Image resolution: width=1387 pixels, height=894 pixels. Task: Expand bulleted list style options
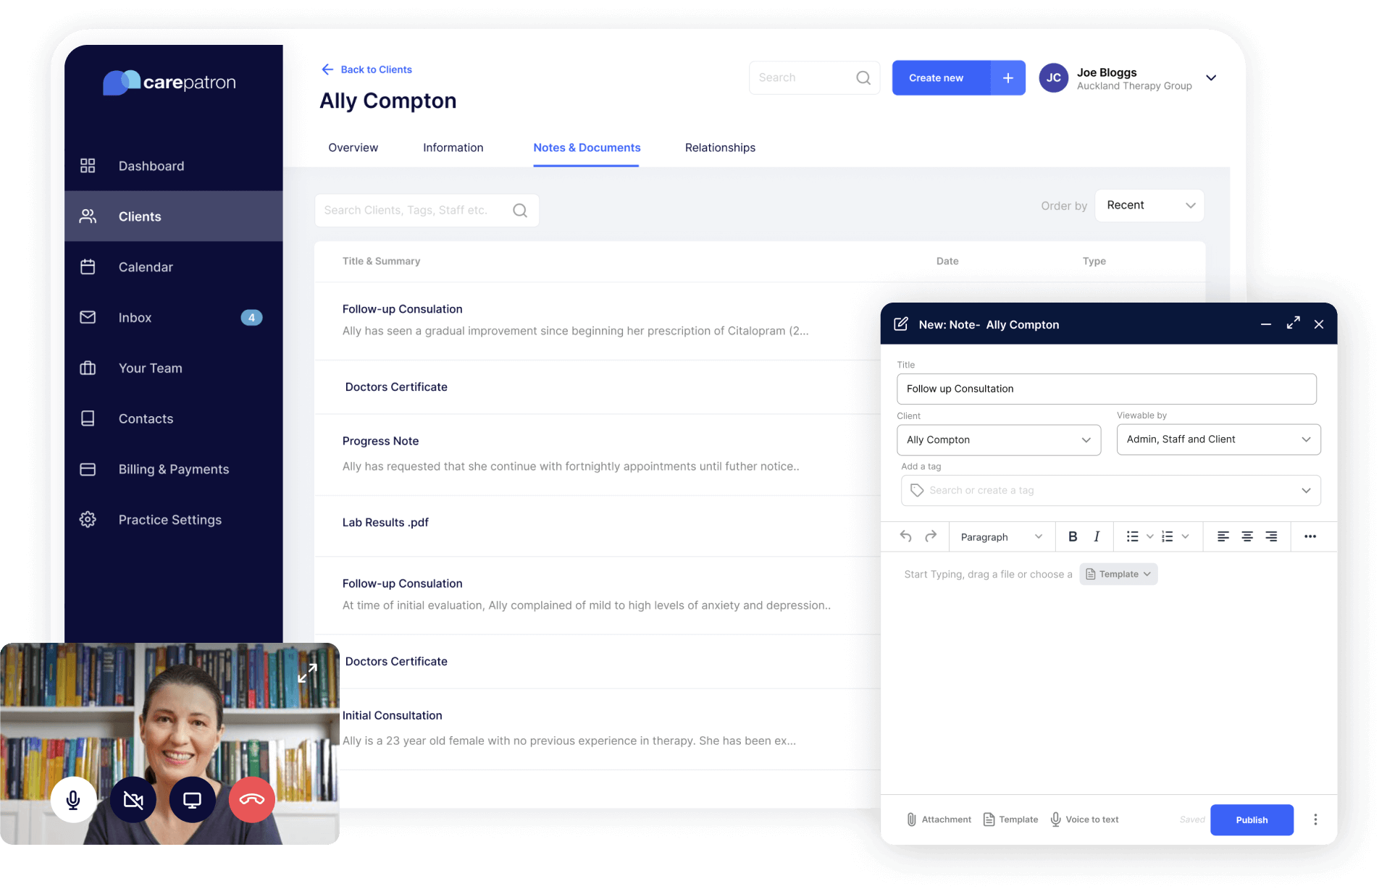pos(1150,536)
